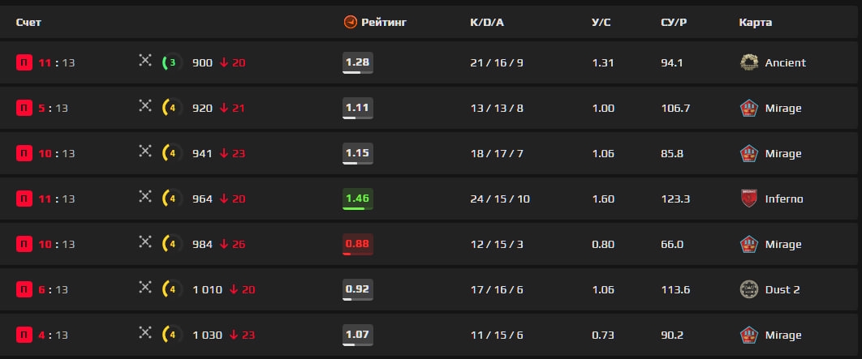Click the loss badge in the 4 : 13 match row
This screenshot has width=862, height=359.
pos(24,335)
